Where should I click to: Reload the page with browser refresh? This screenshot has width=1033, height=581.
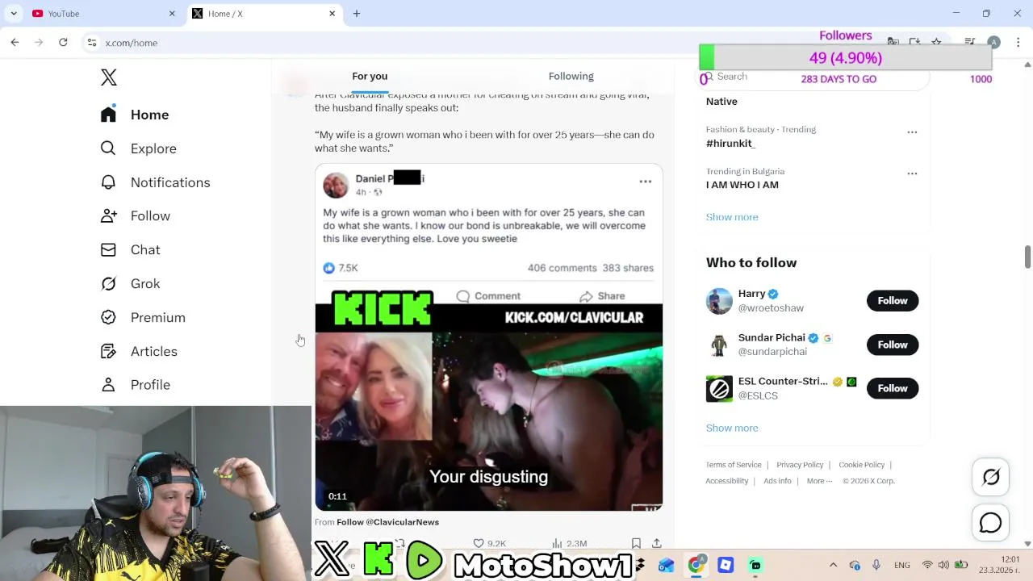[x=63, y=43]
